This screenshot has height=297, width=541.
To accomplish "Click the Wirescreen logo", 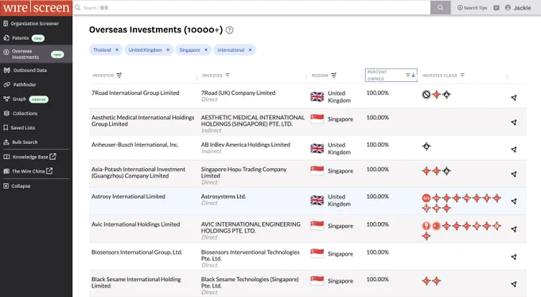I will pos(37,8).
